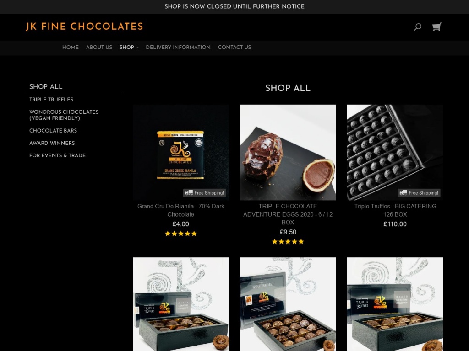Select Award Winners category

[52, 143]
